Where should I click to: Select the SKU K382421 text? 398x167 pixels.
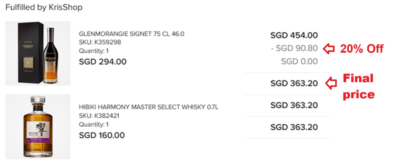[99, 116]
